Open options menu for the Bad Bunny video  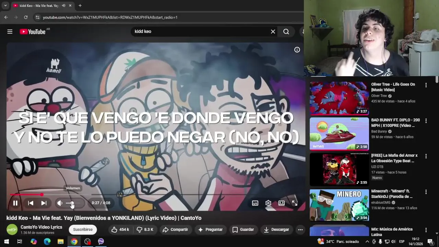[x=426, y=121]
